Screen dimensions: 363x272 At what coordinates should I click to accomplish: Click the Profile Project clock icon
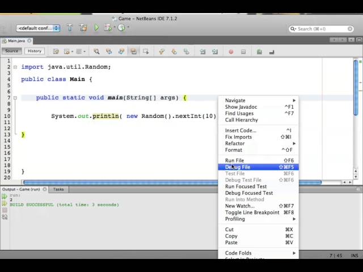coord(121,28)
